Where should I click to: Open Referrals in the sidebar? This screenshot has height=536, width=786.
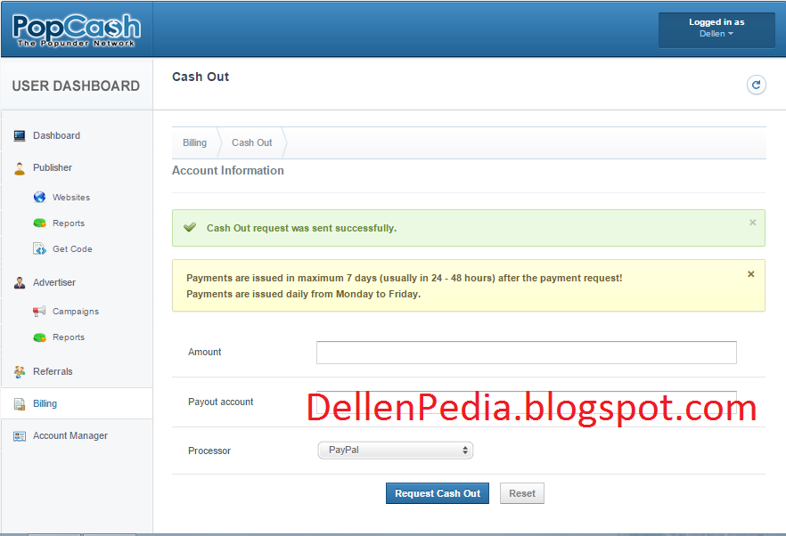click(x=53, y=371)
